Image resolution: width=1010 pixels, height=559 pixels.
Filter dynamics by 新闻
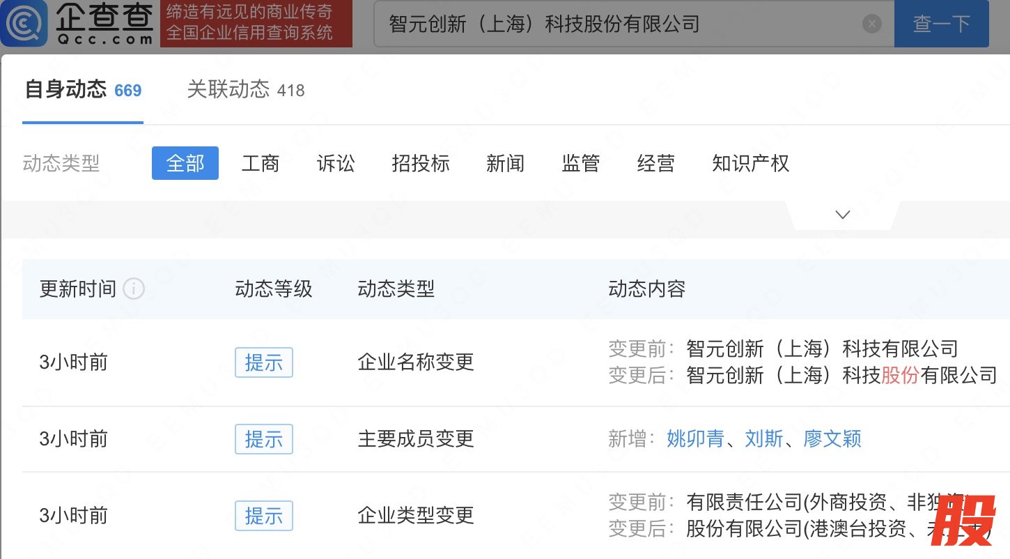point(505,163)
